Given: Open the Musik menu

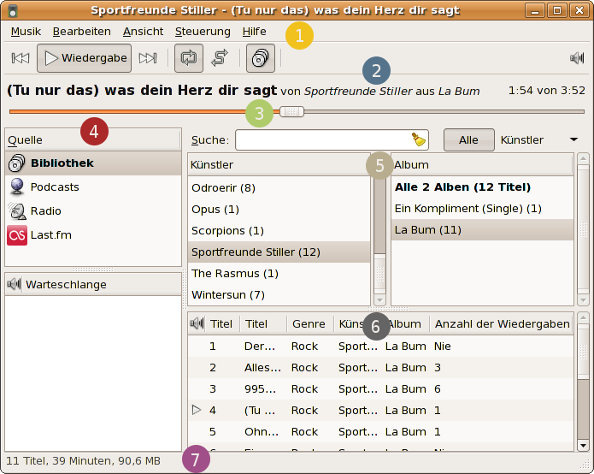Looking at the screenshot, I should tap(26, 31).
